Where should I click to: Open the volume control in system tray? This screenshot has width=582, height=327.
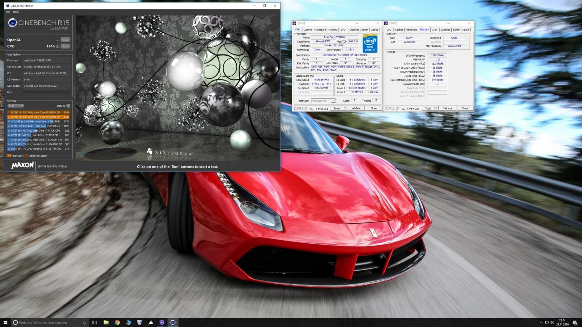(552, 323)
